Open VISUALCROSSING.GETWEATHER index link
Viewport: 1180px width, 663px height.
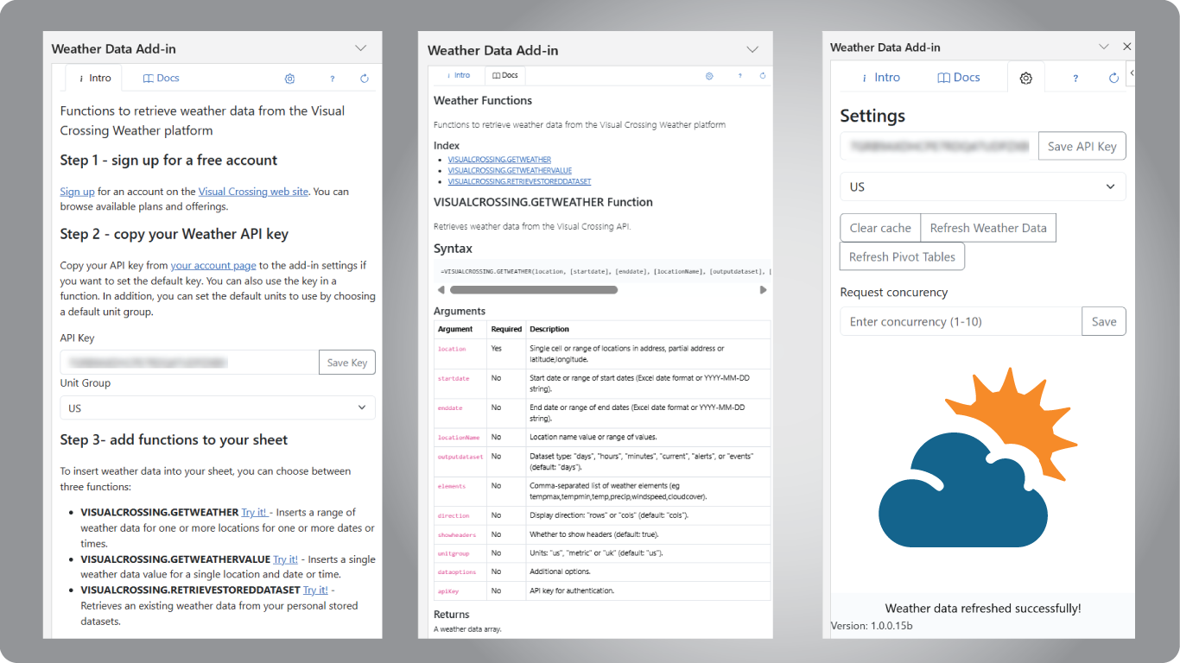pyautogui.click(x=499, y=160)
